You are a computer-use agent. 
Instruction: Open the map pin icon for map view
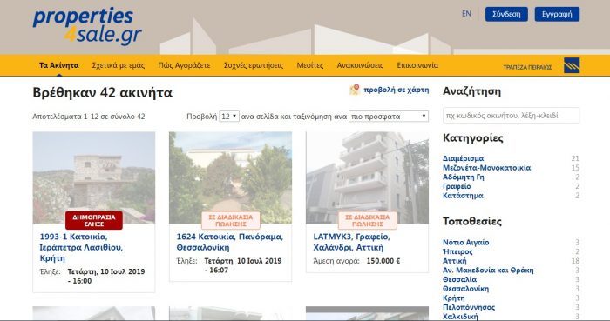pyautogui.click(x=354, y=90)
